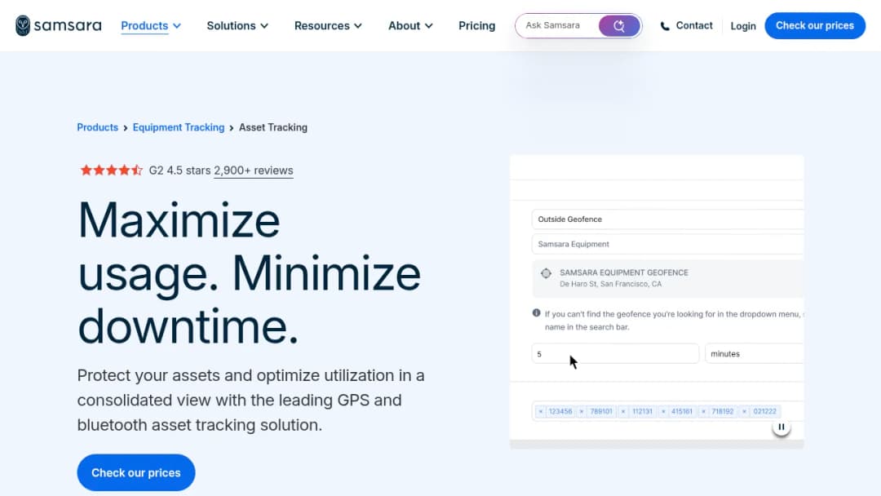
Task: Click the Samsara wordmark text
Action: point(68,26)
